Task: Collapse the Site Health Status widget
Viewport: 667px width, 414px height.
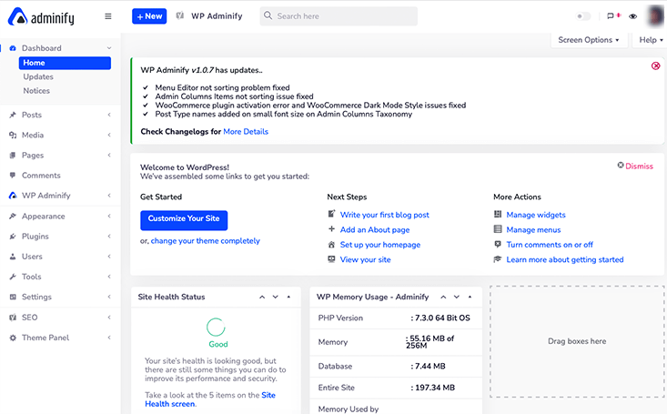Action: pos(288,297)
